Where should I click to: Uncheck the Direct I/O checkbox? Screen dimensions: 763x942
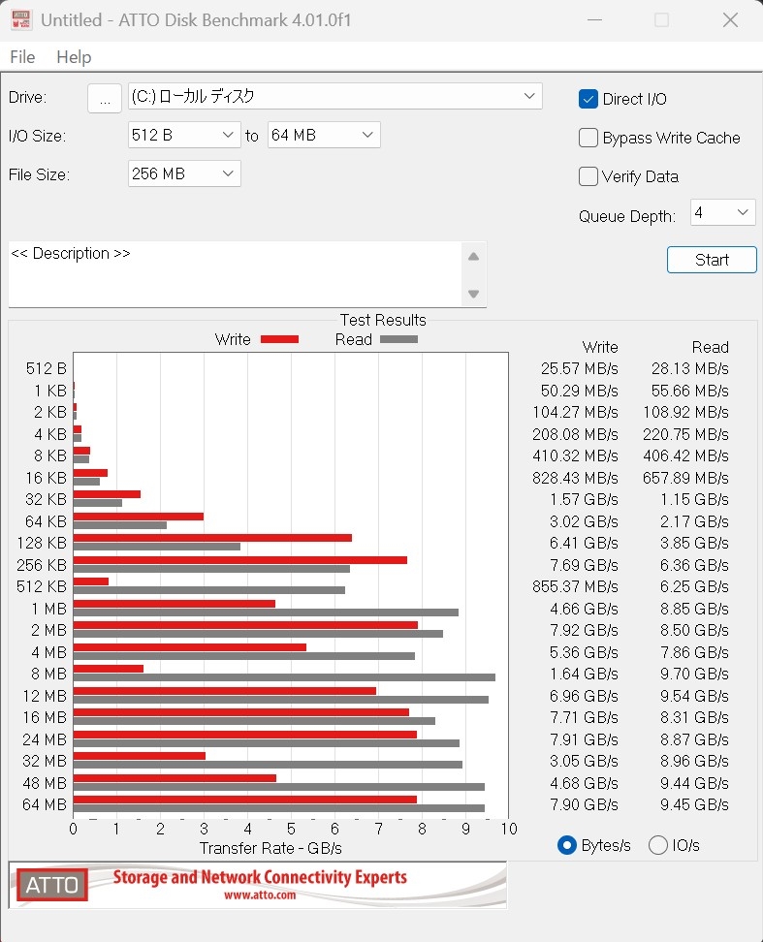(x=588, y=99)
